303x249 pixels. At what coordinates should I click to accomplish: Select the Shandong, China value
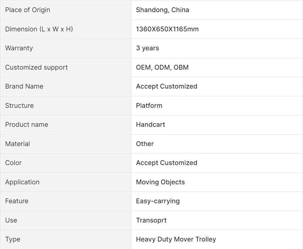click(x=162, y=10)
